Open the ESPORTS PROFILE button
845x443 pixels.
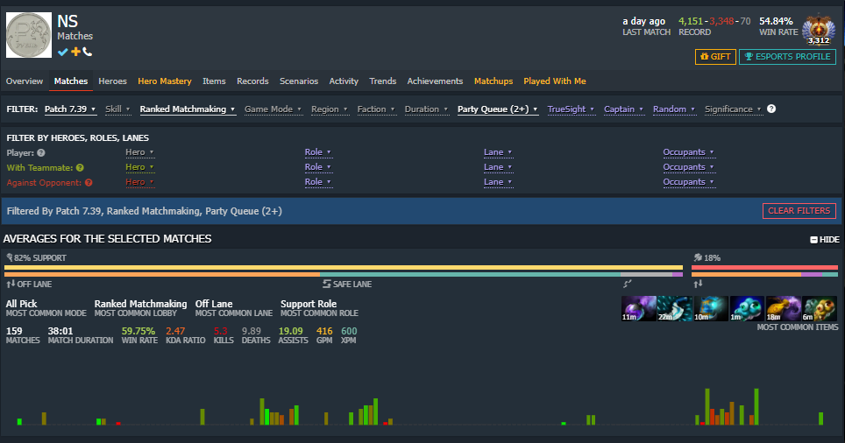pyautogui.click(x=787, y=57)
